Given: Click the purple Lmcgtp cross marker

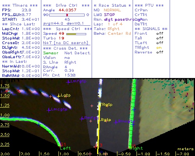Looking at the screenshot, I should coord(49,110).
